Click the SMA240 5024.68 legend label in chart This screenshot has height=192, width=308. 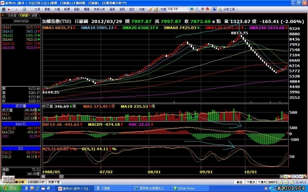(x=268, y=28)
